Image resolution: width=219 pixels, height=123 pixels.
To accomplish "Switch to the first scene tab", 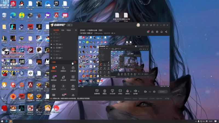I will point(56,30).
